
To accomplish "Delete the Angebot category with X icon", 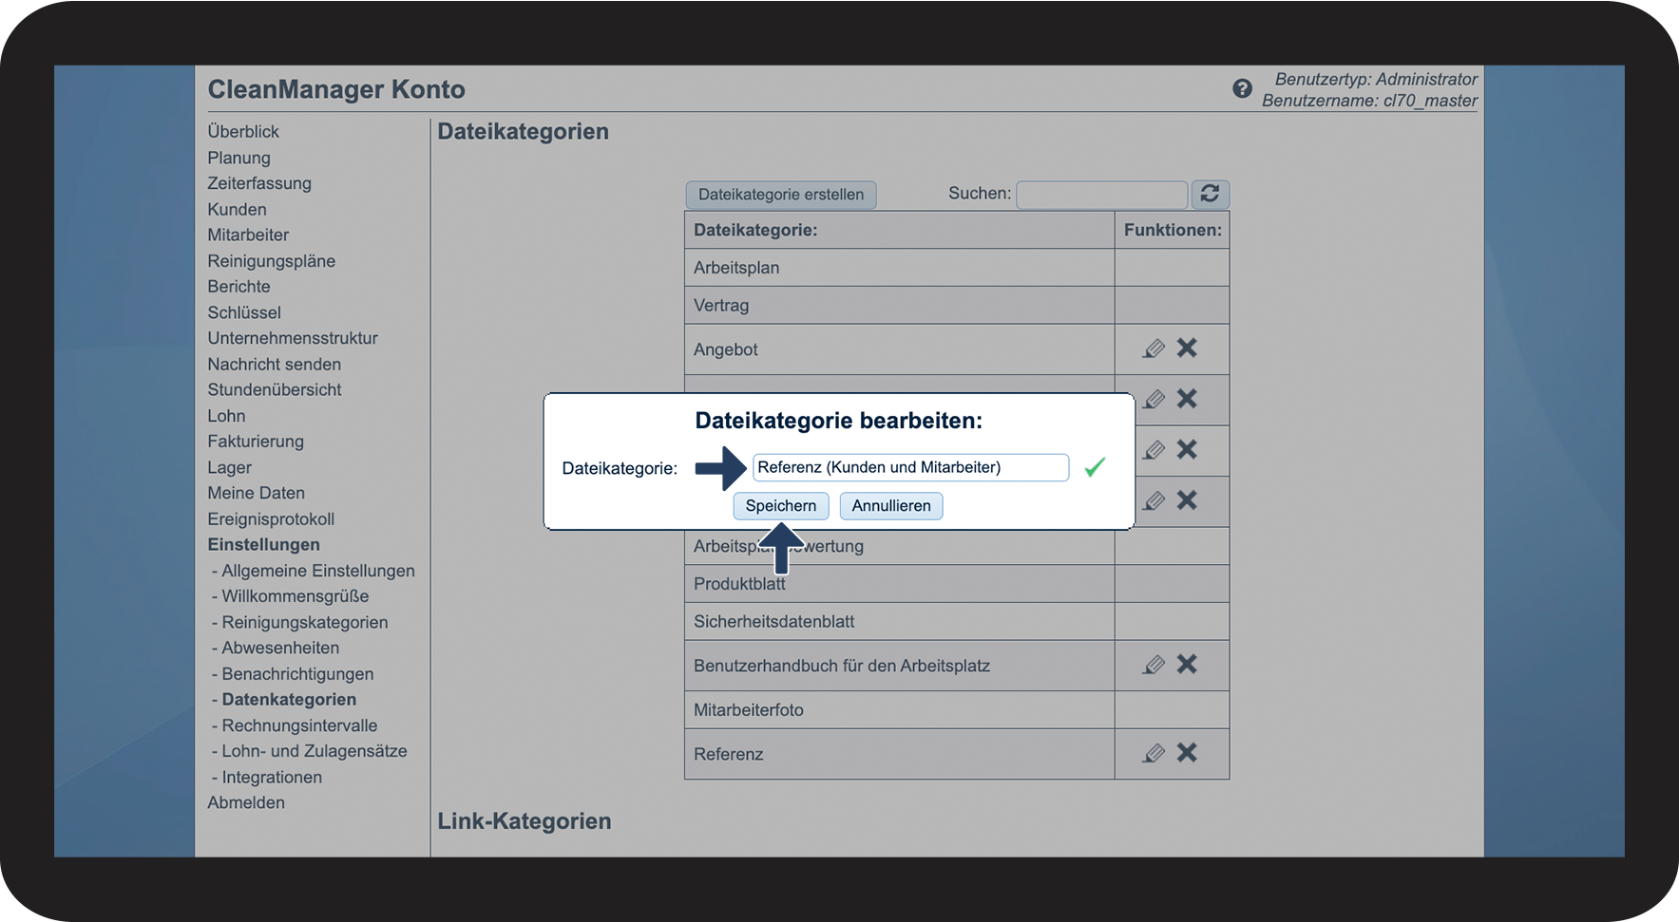I will [1187, 348].
